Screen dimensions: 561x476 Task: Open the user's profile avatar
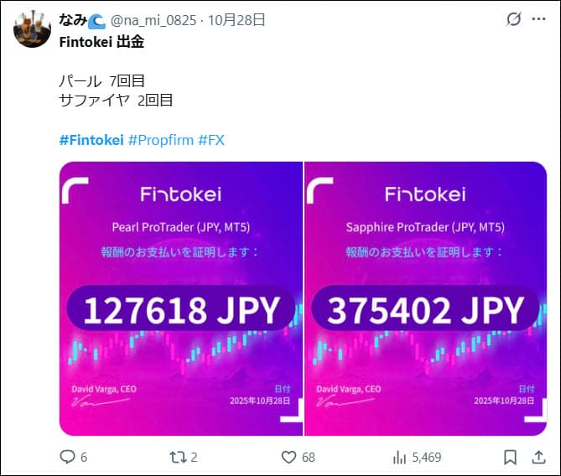click(x=32, y=28)
